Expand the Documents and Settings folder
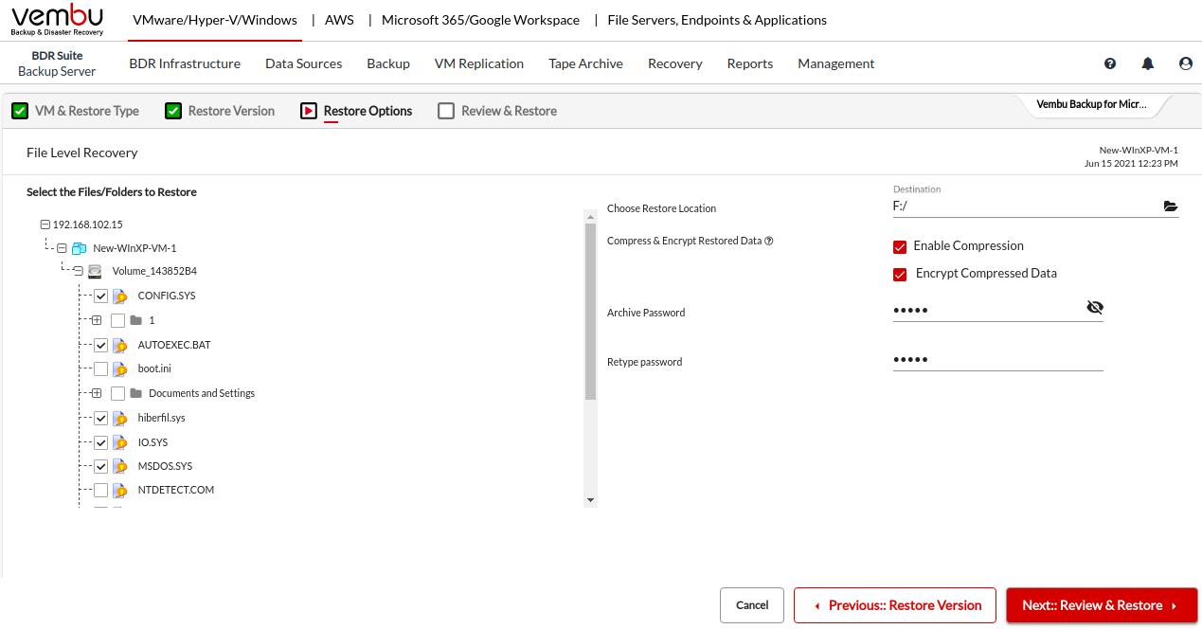The image size is (1202, 629). (97, 393)
